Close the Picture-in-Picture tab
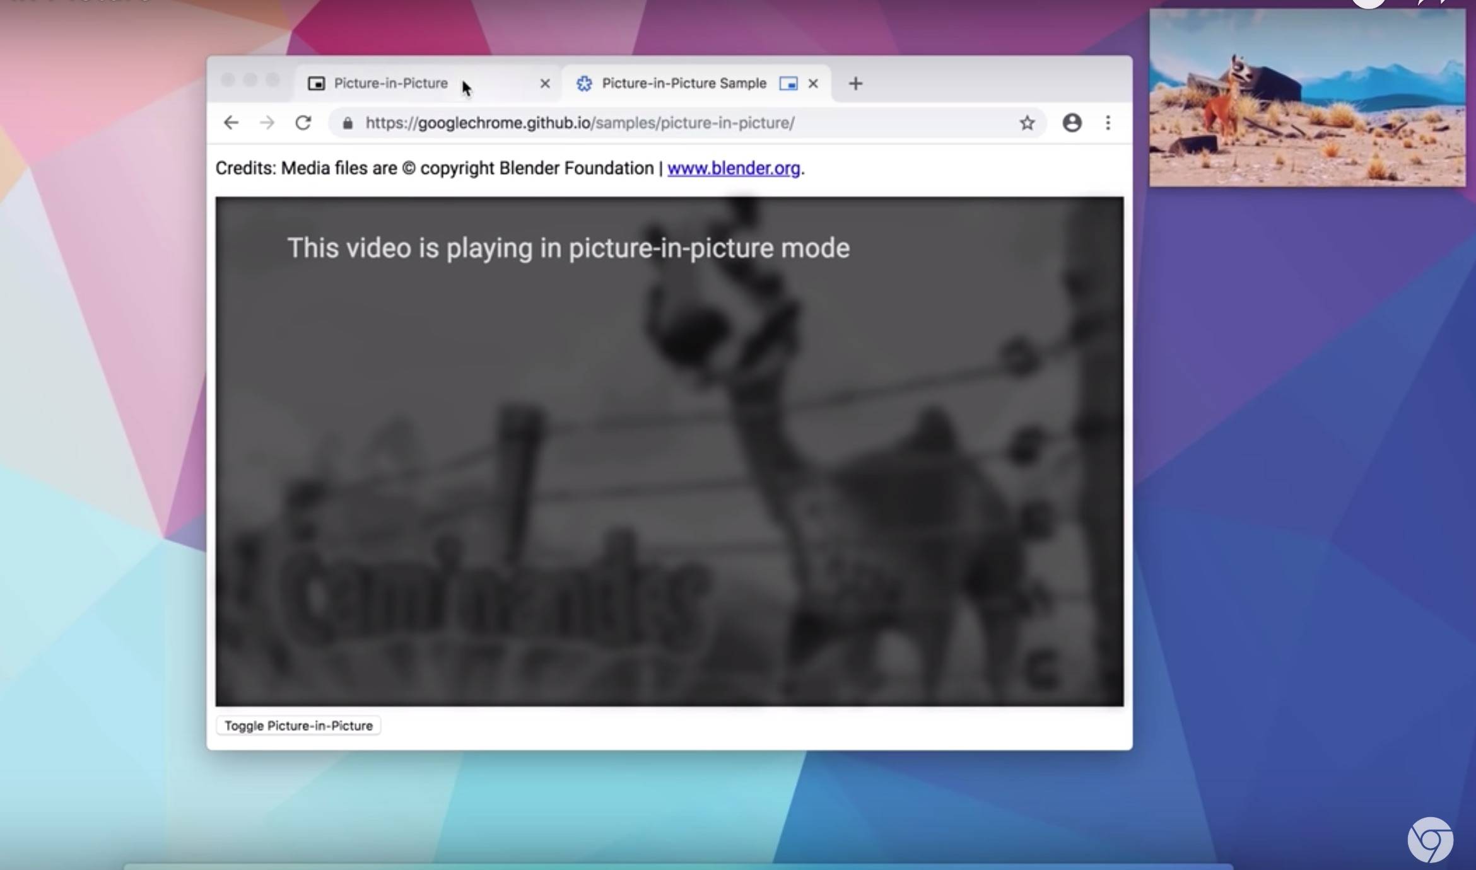1476x870 pixels. click(x=545, y=83)
